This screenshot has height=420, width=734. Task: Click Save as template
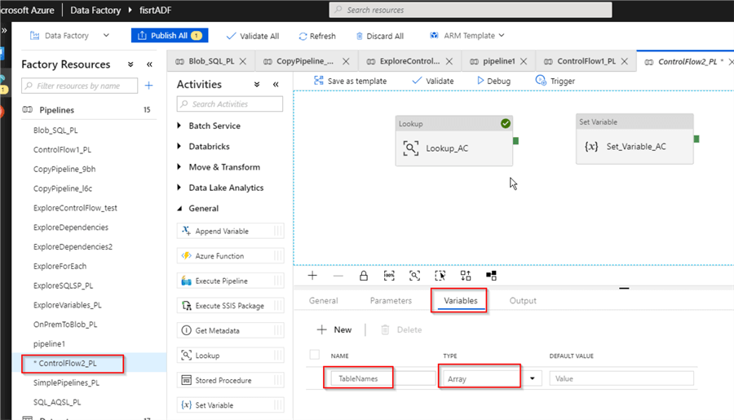click(350, 81)
